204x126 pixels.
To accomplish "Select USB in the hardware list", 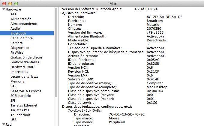I will 13,120.
